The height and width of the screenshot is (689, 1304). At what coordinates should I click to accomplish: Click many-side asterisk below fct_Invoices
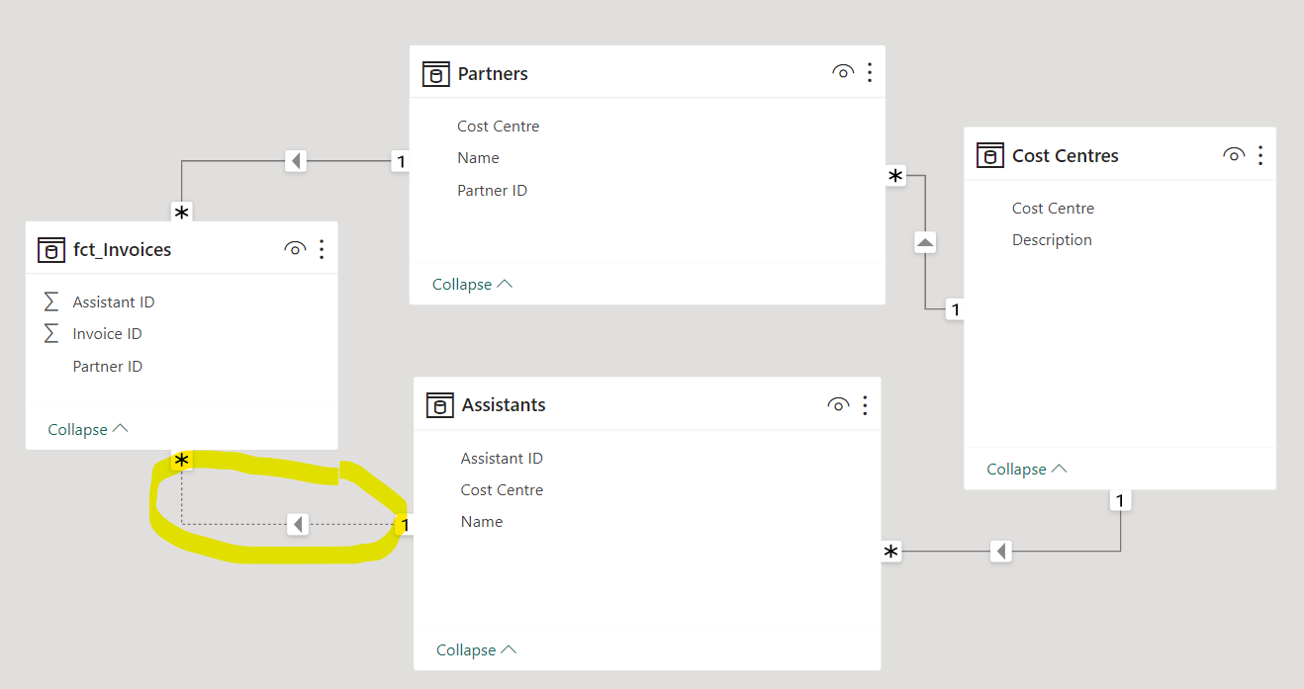tap(181, 461)
